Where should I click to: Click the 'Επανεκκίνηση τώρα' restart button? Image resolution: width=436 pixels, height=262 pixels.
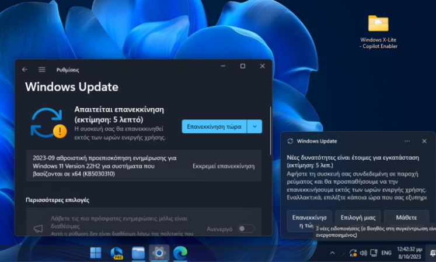(x=214, y=126)
